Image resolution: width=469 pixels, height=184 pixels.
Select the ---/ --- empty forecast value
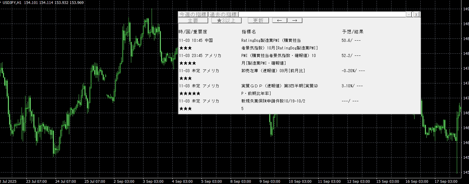pos(350,101)
